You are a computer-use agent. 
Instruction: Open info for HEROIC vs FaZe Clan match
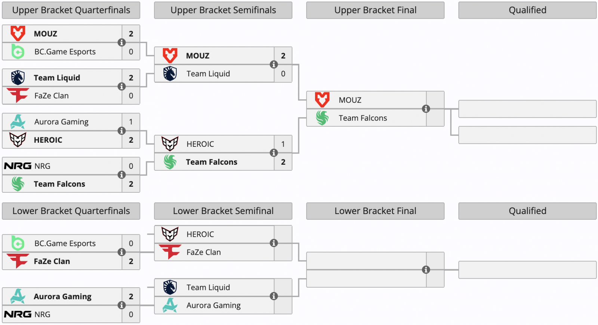[x=274, y=243]
